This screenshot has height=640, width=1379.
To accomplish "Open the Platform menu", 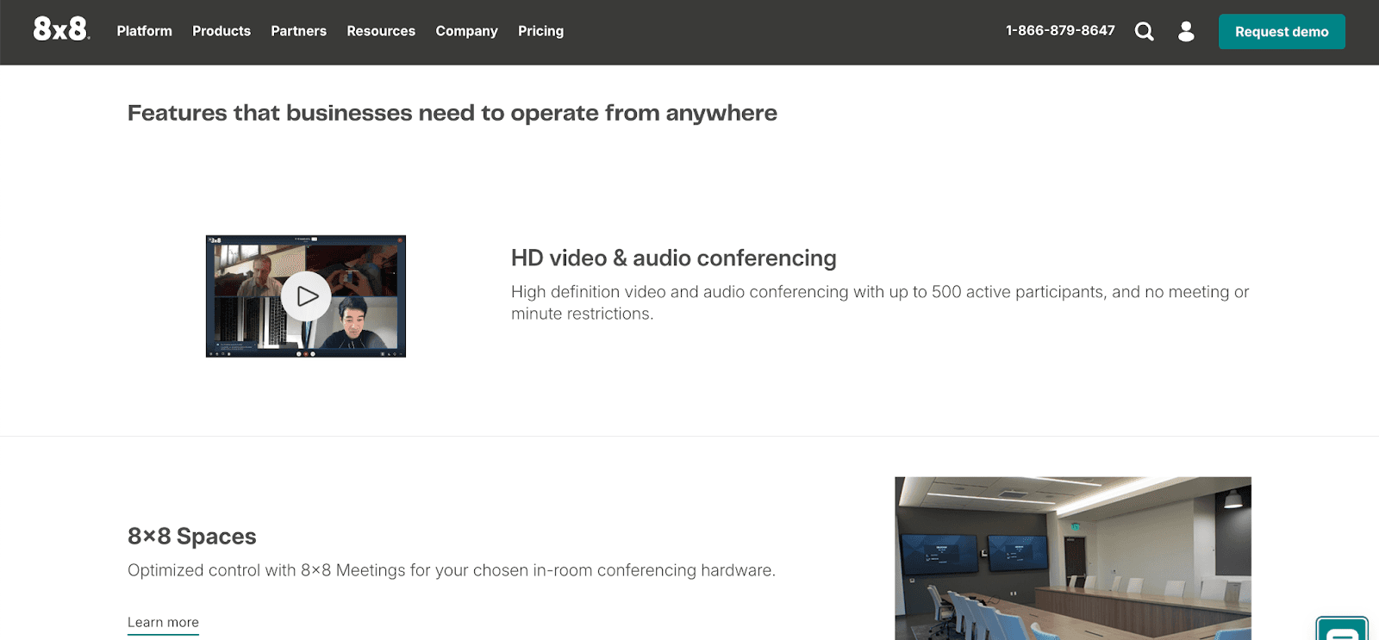I will coord(145,31).
